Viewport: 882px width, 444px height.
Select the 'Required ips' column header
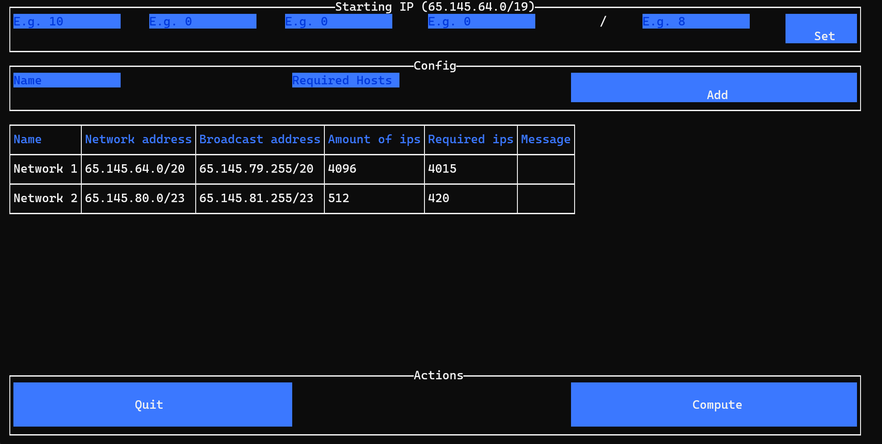[x=470, y=139]
